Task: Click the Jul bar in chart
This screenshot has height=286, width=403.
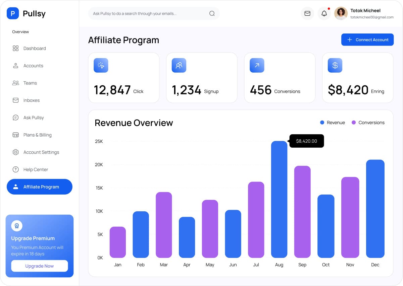Action: (x=256, y=220)
